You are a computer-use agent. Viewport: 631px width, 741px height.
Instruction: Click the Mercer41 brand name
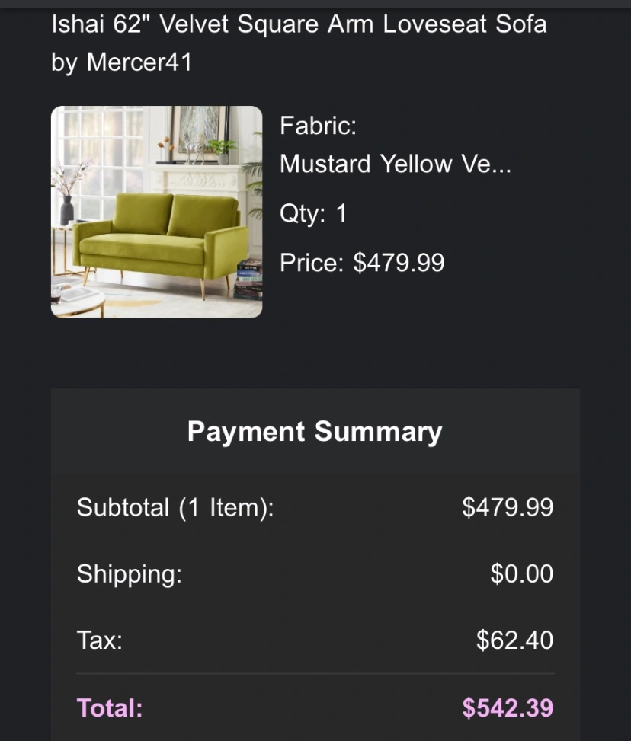[139, 62]
